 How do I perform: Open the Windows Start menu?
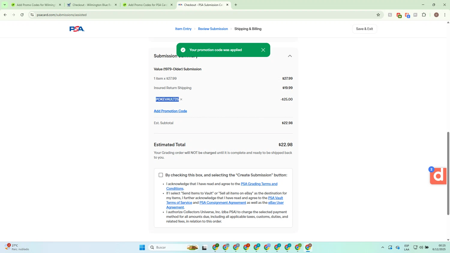pos(142,247)
